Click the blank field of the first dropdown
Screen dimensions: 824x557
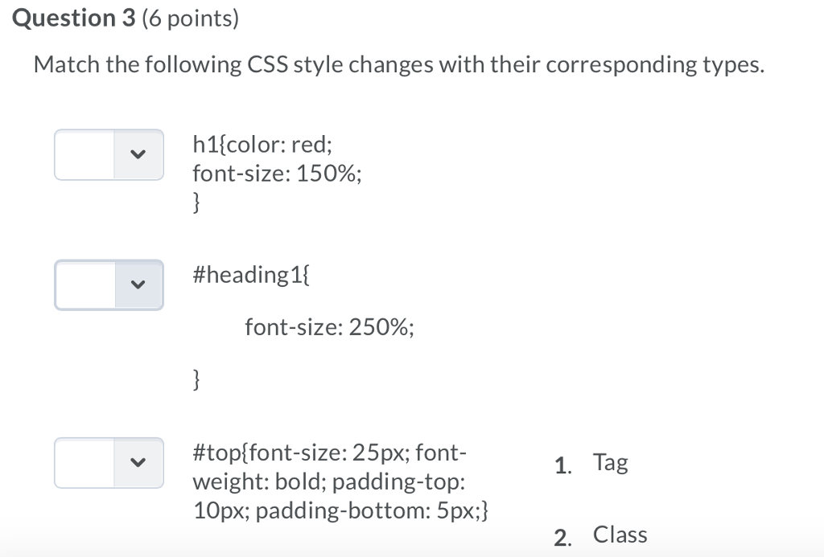coord(83,154)
